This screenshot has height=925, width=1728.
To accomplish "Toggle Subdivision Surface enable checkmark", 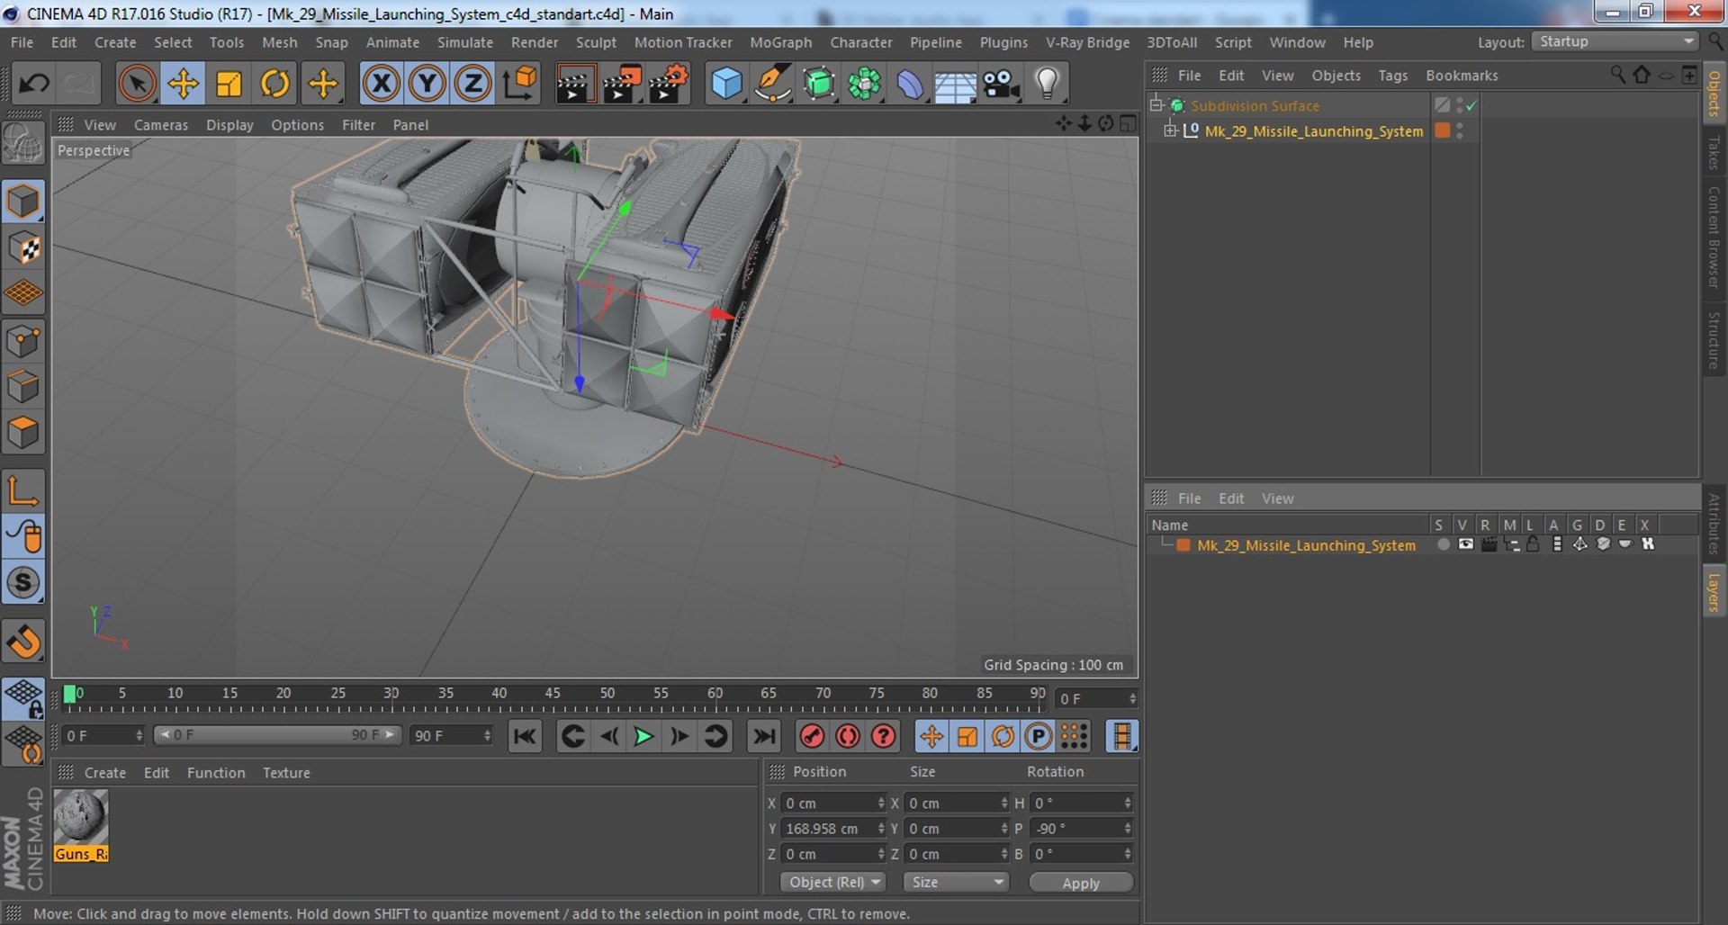I will [x=1471, y=106].
